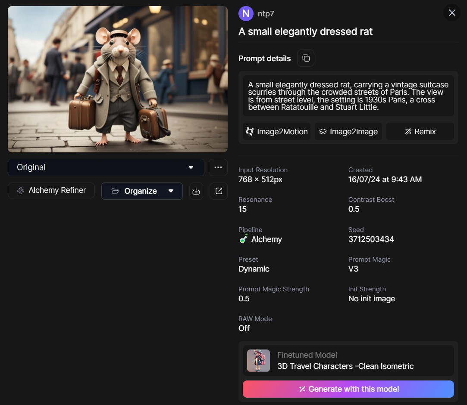Open image in new tab icon
The height and width of the screenshot is (405, 467).
pyautogui.click(x=219, y=191)
